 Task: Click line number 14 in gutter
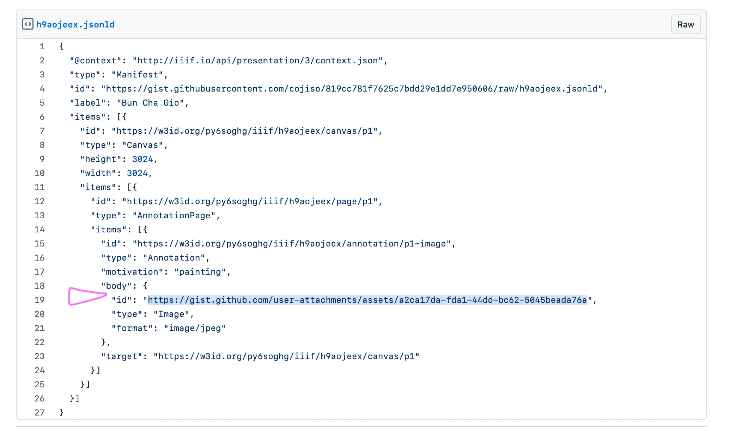[x=39, y=230]
